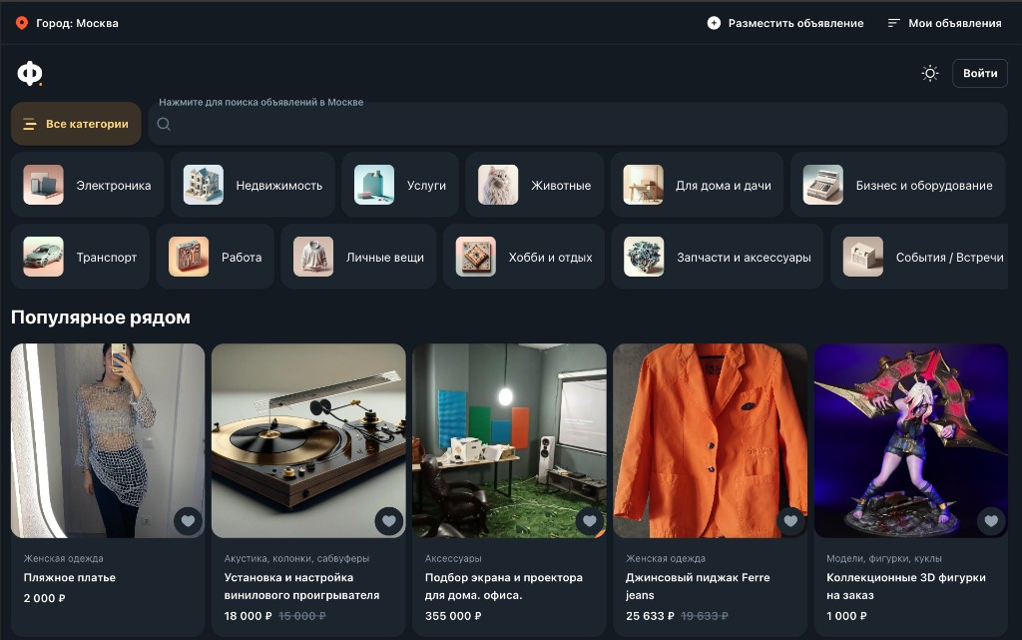Open the Для дома и дачи category
Image resolution: width=1022 pixels, height=640 pixels.
(x=698, y=185)
